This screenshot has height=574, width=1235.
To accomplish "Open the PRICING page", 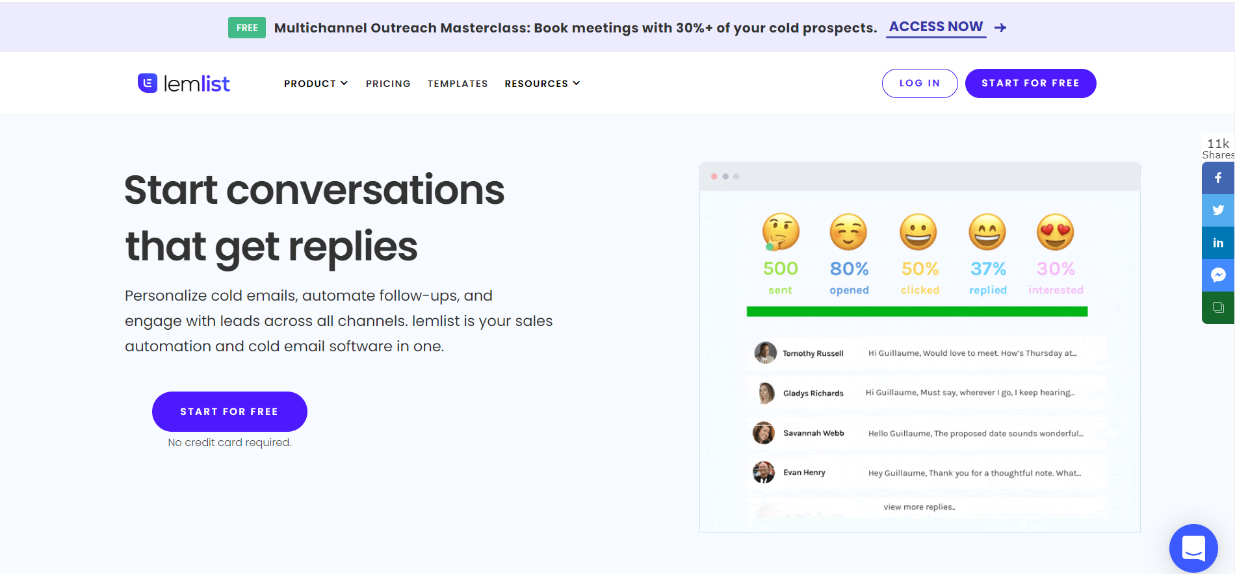I will click(388, 84).
